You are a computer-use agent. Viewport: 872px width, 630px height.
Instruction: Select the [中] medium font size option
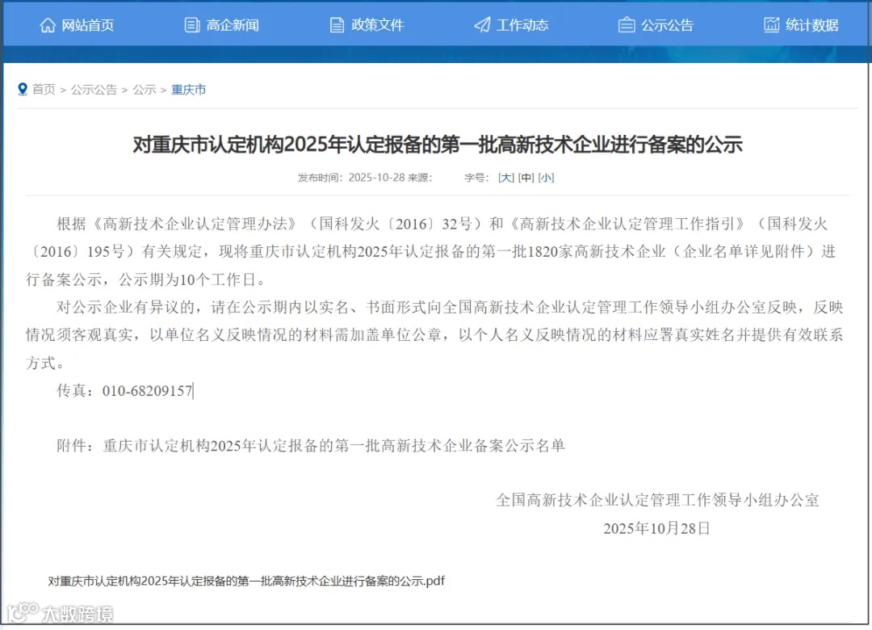pos(526,177)
